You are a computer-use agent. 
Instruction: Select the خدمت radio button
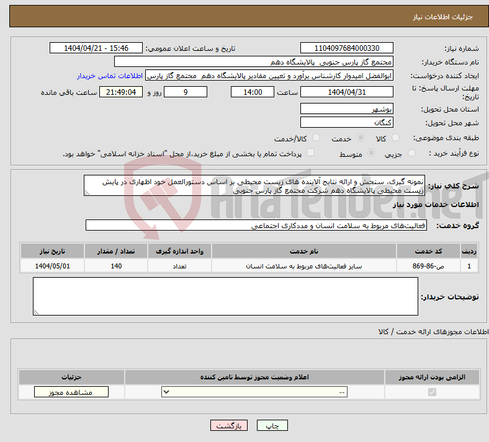click(x=361, y=138)
